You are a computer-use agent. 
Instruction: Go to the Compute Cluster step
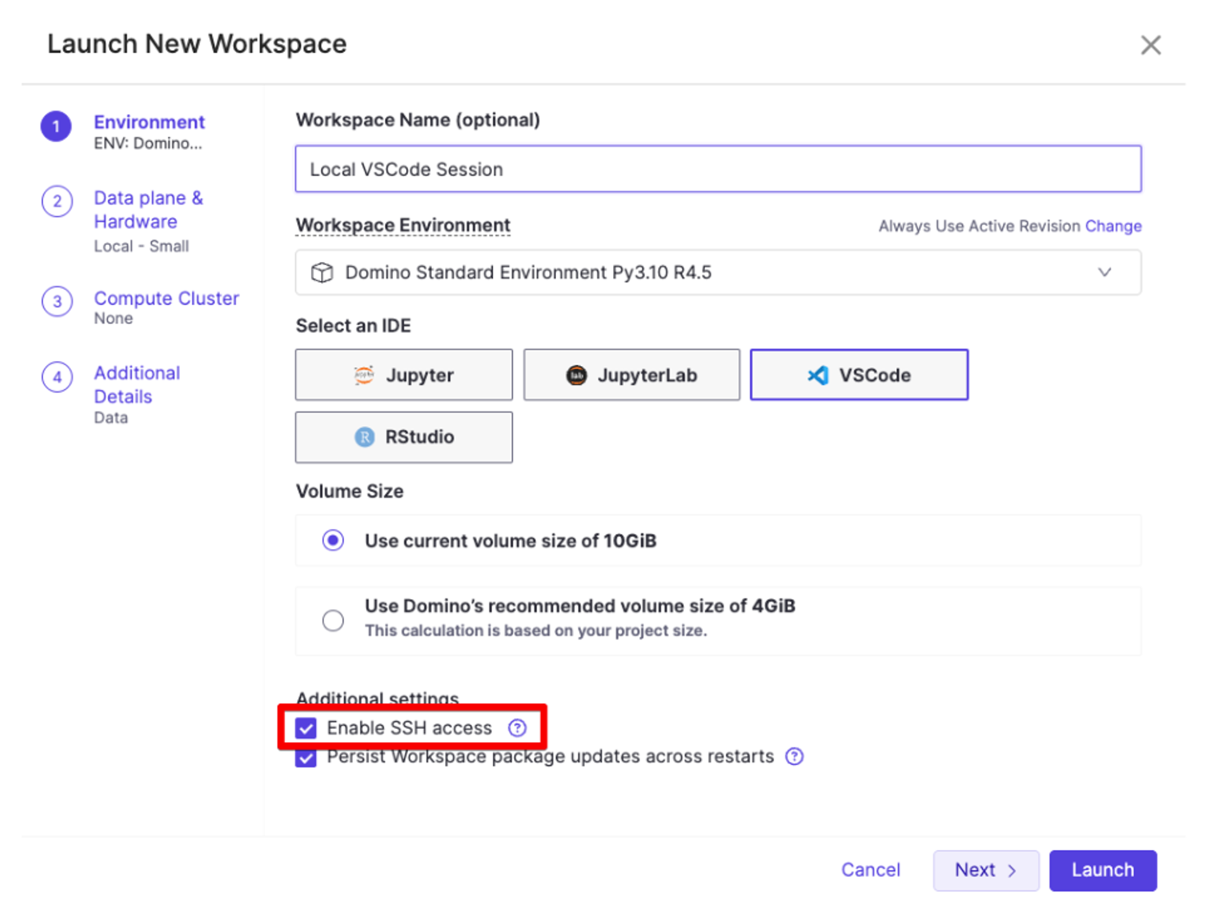[x=166, y=298]
